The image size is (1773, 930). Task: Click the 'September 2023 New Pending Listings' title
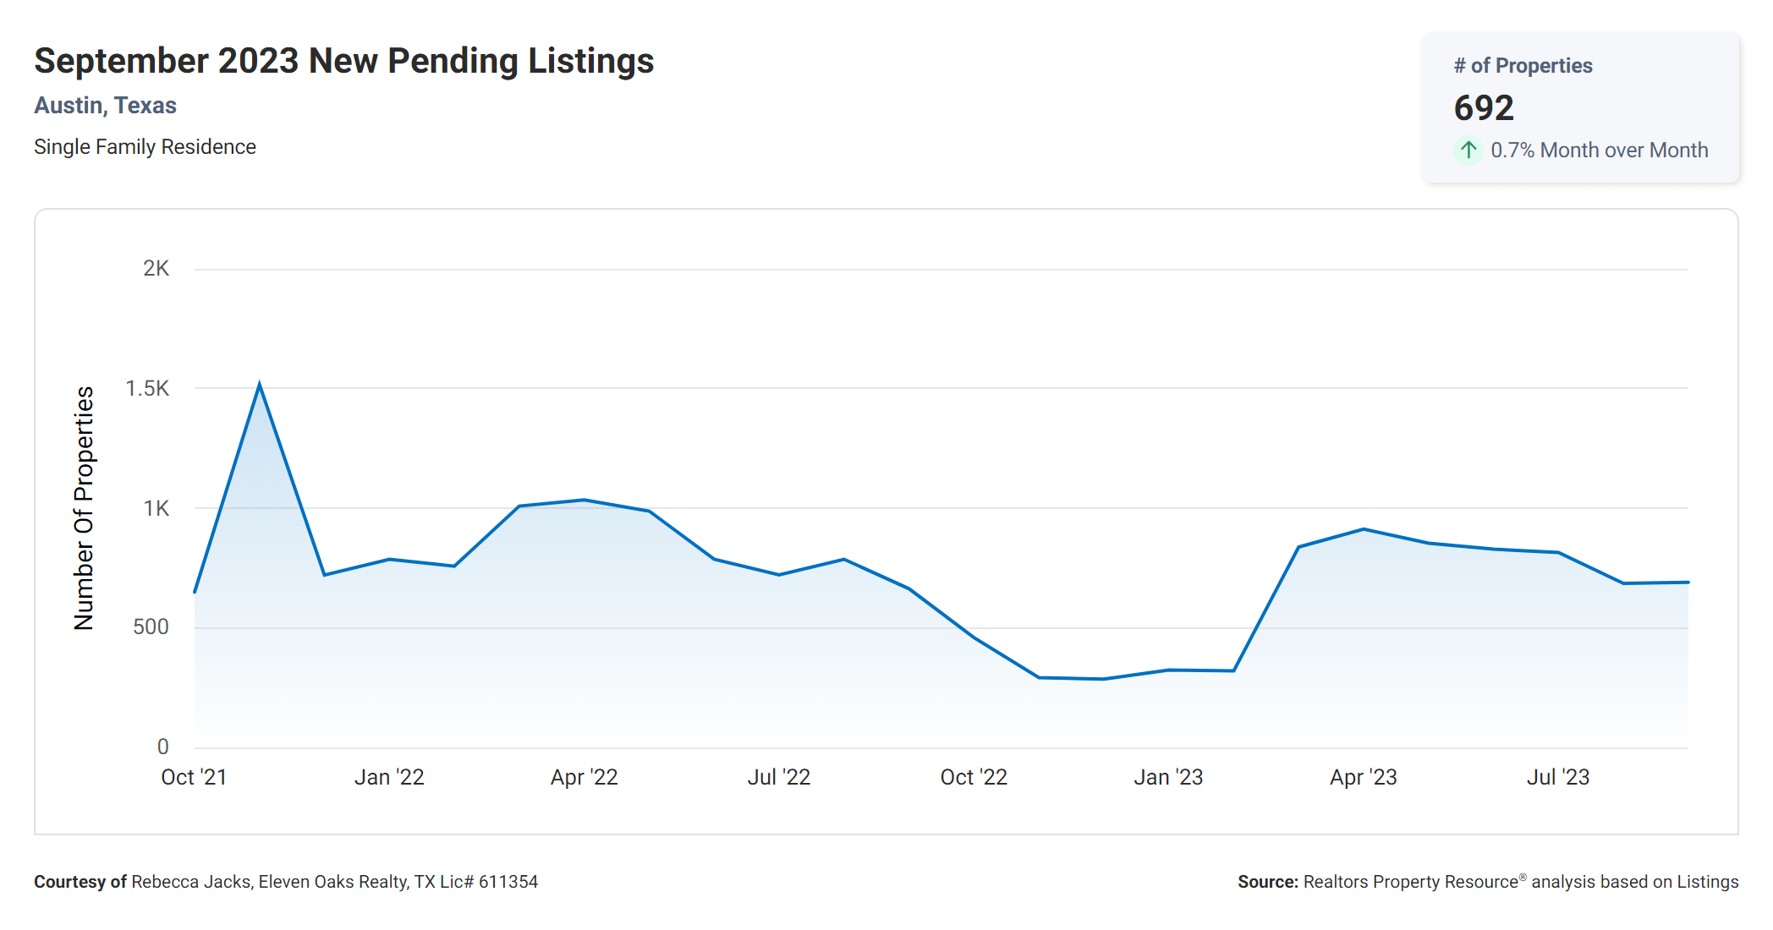[x=343, y=61]
